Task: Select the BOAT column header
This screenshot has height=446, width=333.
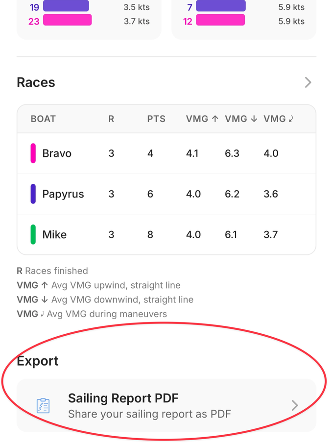Action: coord(43,119)
